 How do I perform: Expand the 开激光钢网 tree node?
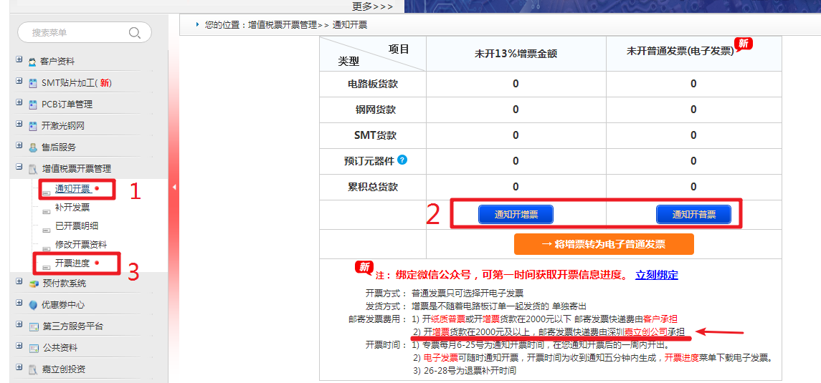click(x=19, y=125)
